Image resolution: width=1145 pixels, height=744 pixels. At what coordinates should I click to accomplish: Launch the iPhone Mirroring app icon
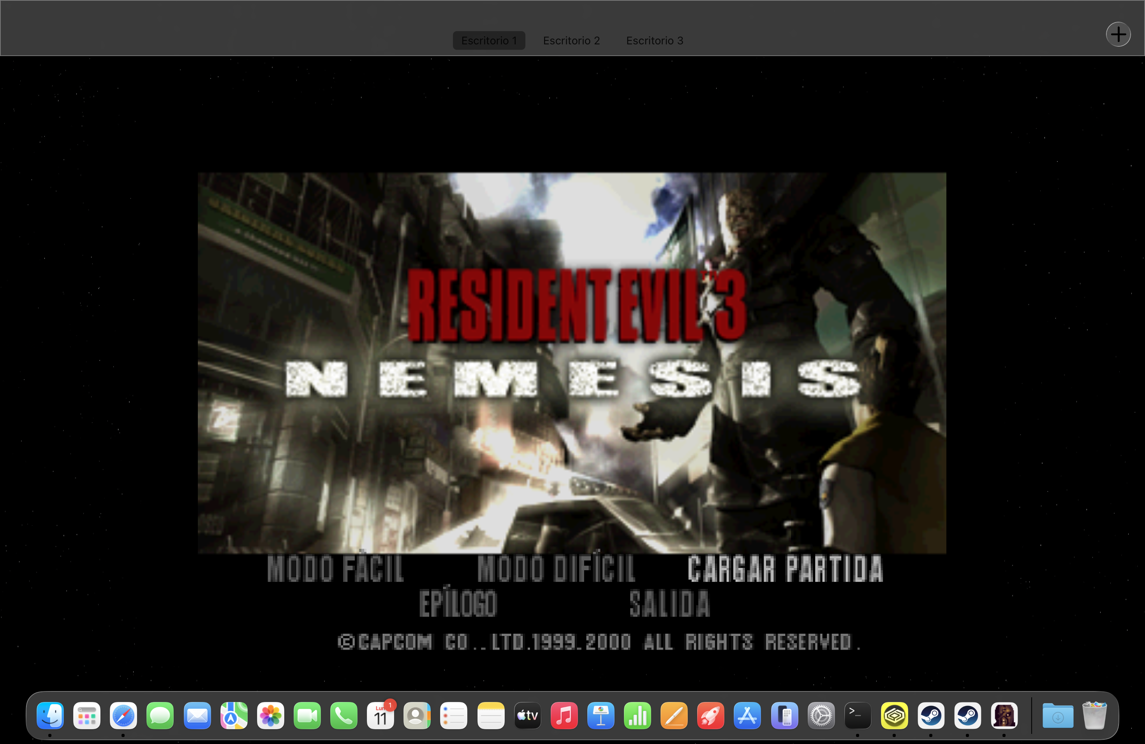tap(784, 716)
